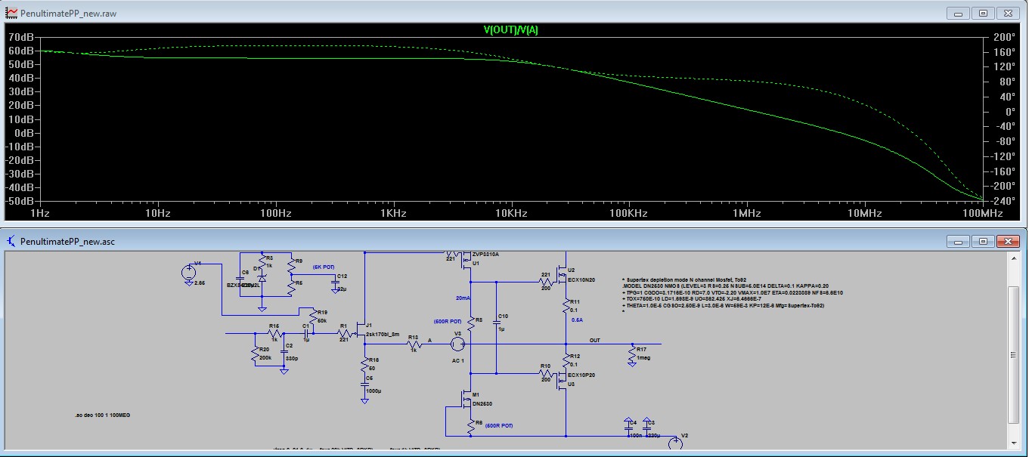Maximize the PenultimatePP_new.asc schematic window
This screenshot has height=457, width=1029.
coord(981,241)
